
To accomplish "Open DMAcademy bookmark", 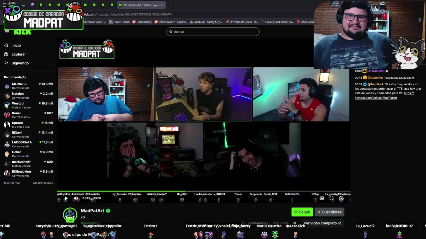I will (x=142, y=22).
